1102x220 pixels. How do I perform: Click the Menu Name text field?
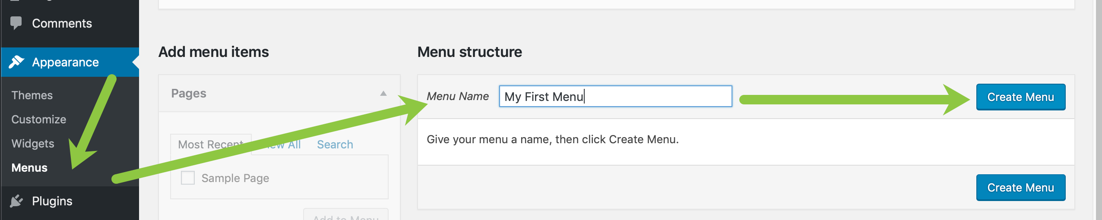[615, 96]
